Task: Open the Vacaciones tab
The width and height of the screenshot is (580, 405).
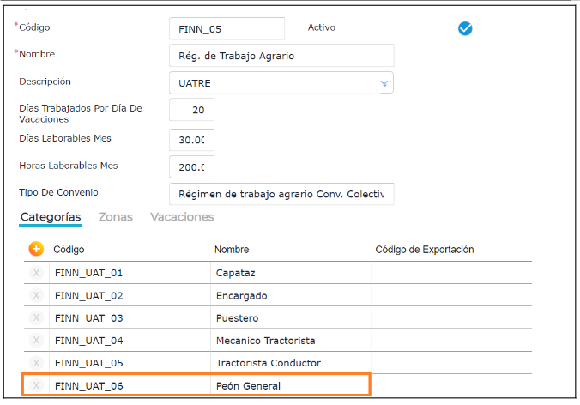Action: 182,217
